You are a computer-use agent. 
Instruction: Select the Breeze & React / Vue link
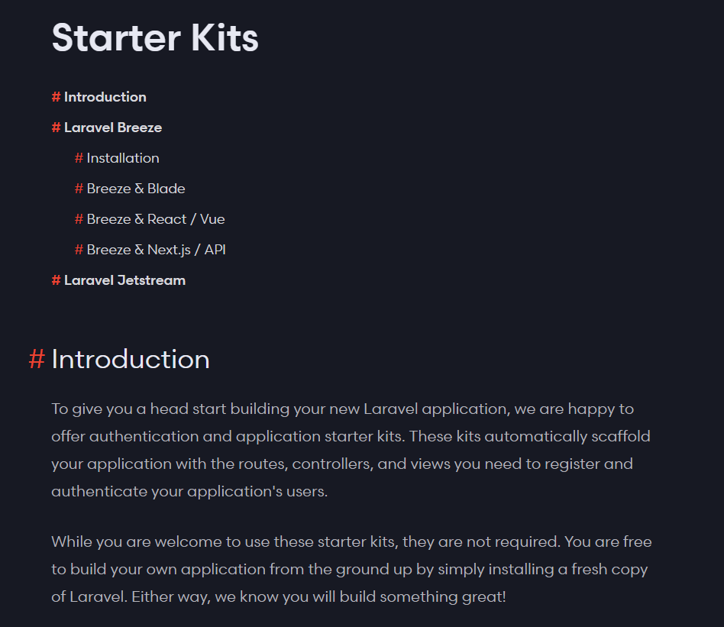156,219
